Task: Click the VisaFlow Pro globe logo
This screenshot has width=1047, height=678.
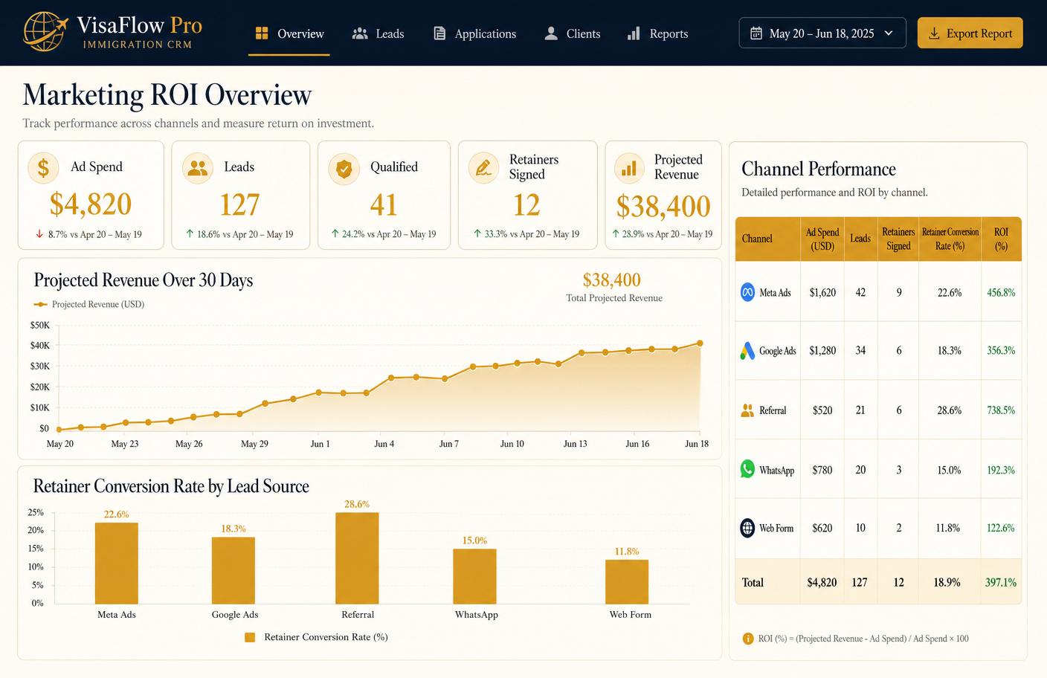Action: pos(45,32)
